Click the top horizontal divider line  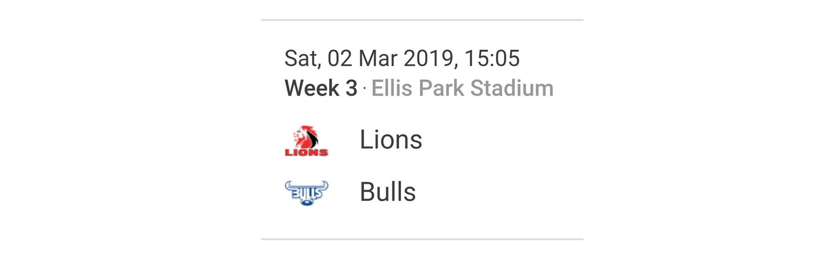tap(422, 20)
